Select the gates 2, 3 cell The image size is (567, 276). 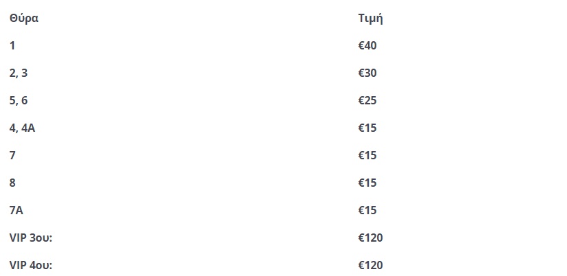[x=20, y=73]
